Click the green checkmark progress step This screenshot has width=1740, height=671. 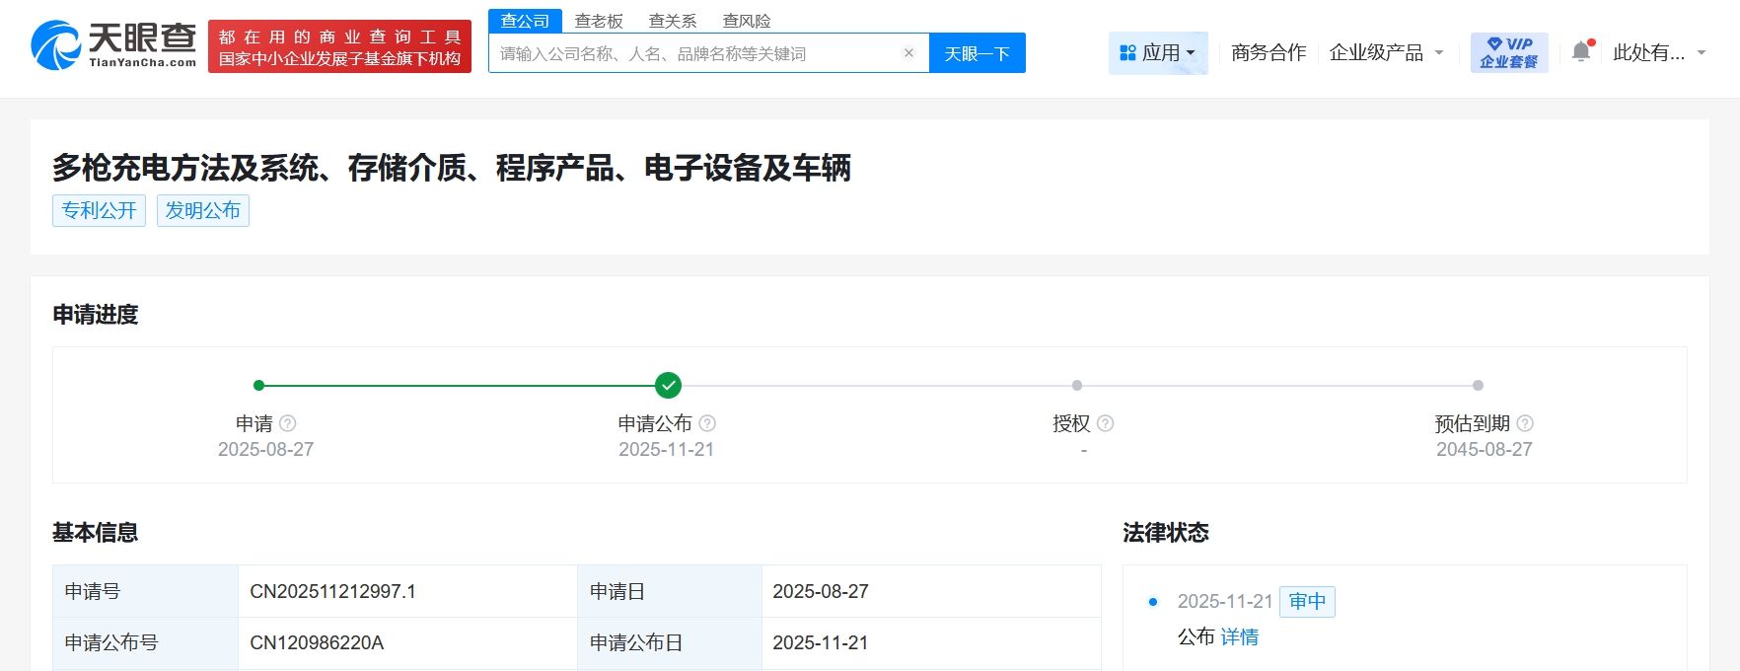(668, 385)
